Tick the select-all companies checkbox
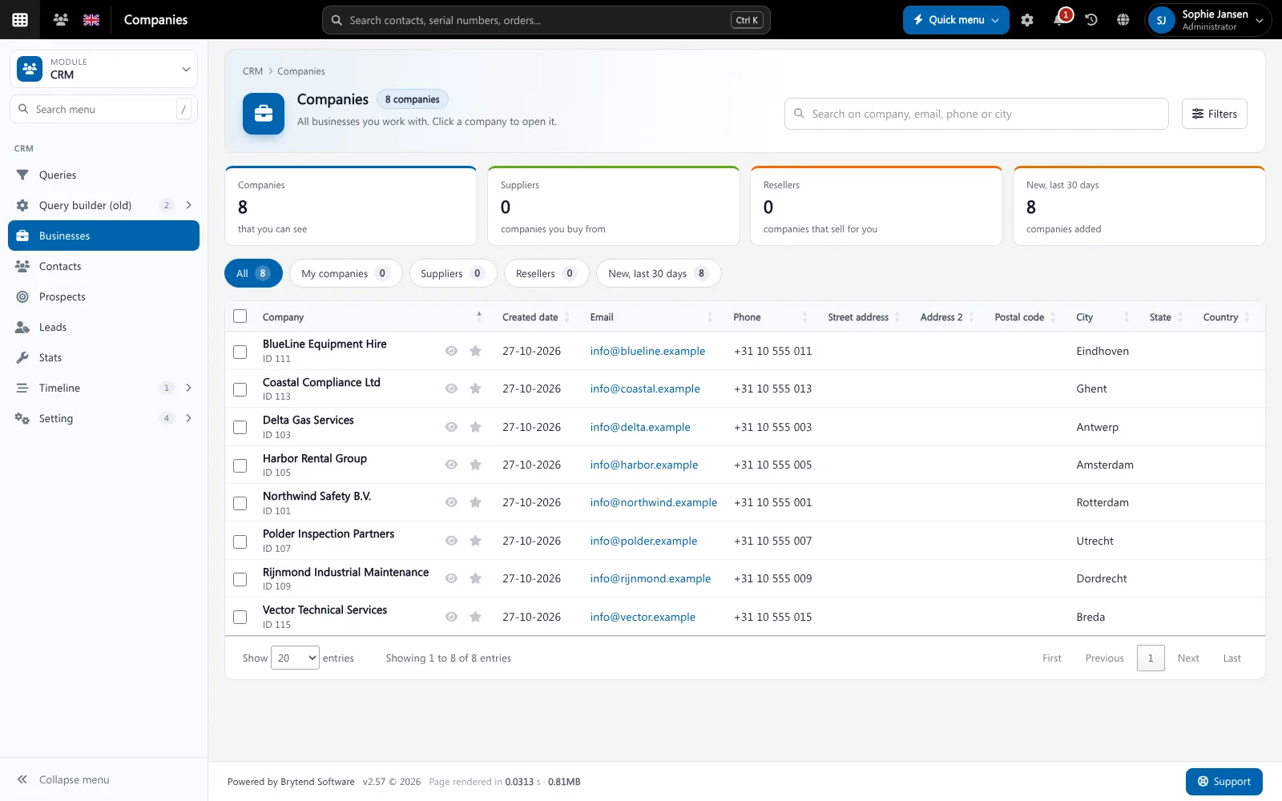The image size is (1282, 801). 240,316
